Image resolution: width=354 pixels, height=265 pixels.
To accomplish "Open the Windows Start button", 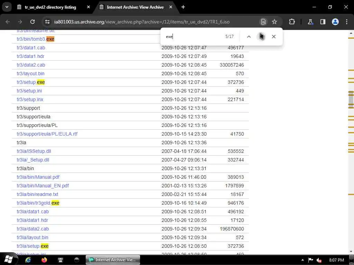I will coord(8,259).
